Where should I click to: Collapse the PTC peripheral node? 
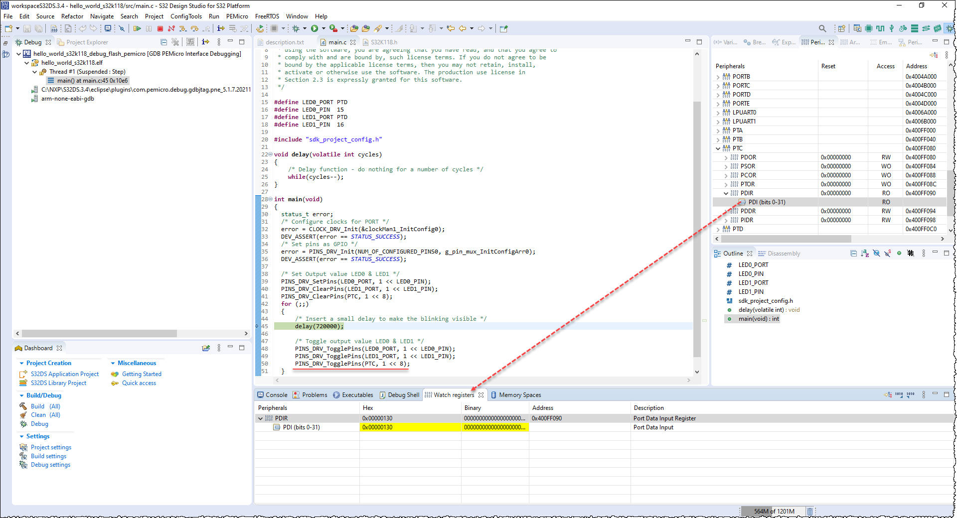pos(718,148)
